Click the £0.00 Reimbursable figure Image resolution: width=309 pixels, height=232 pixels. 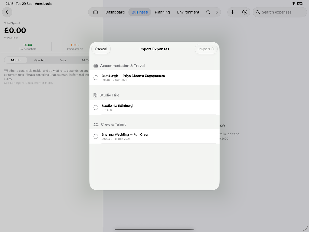pyautogui.click(x=75, y=45)
